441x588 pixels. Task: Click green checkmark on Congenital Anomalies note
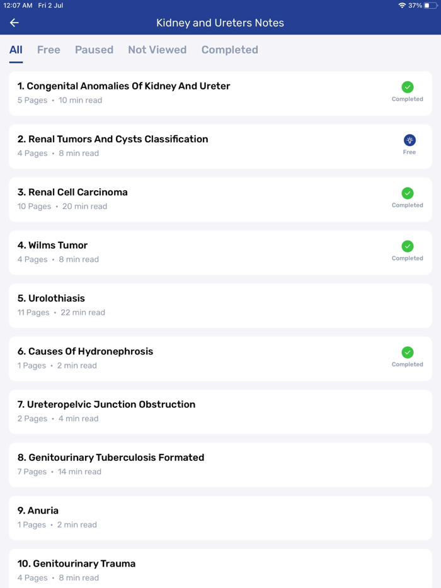point(408,87)
